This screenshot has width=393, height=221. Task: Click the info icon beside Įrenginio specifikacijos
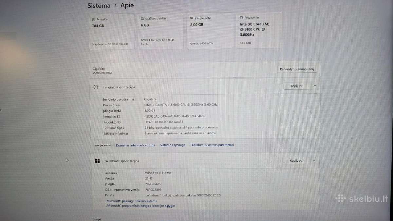coord(96,87)
